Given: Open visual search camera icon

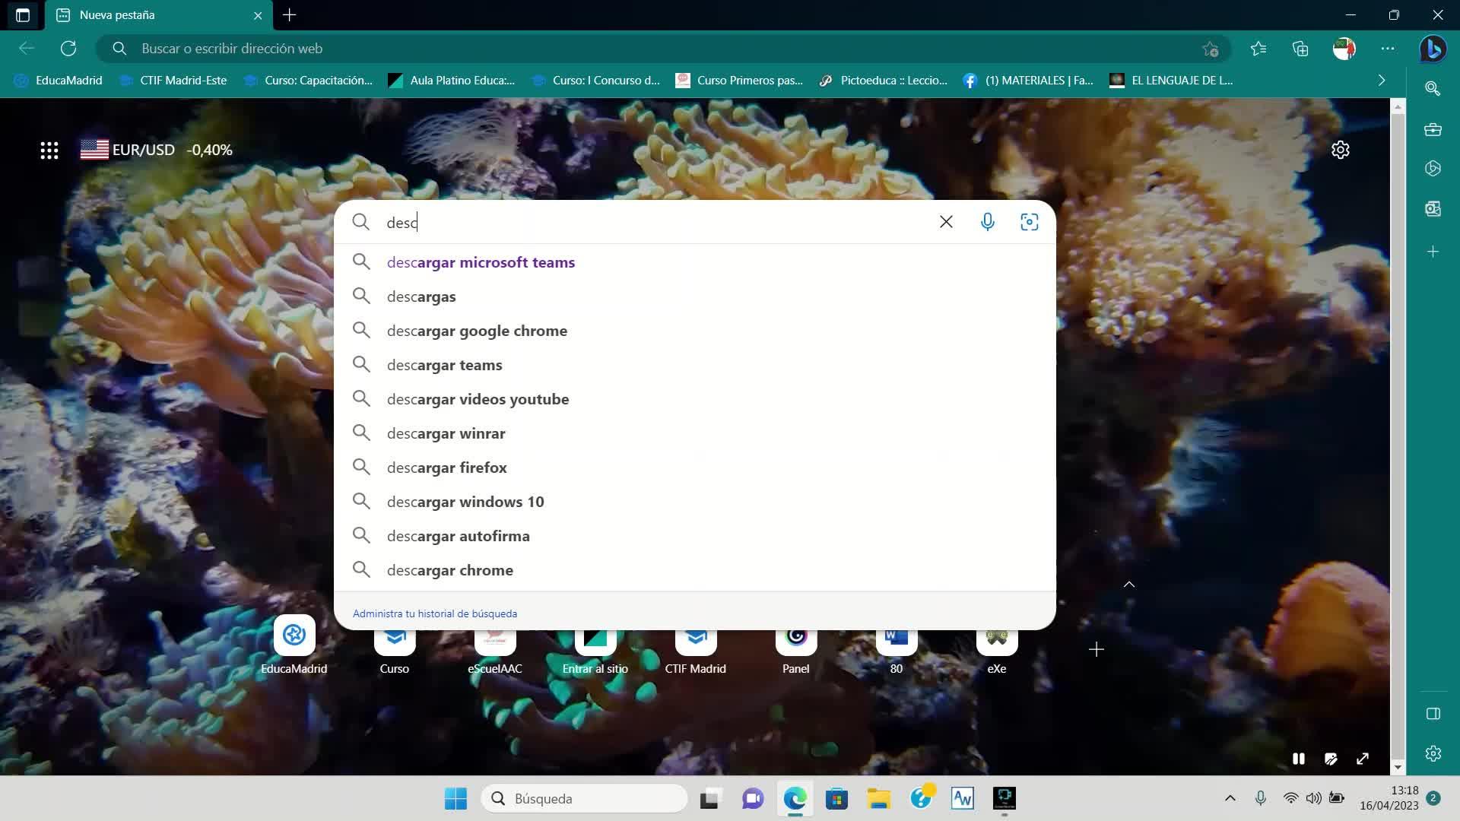Looking at the screenshot, I should tap(1029, 222).
